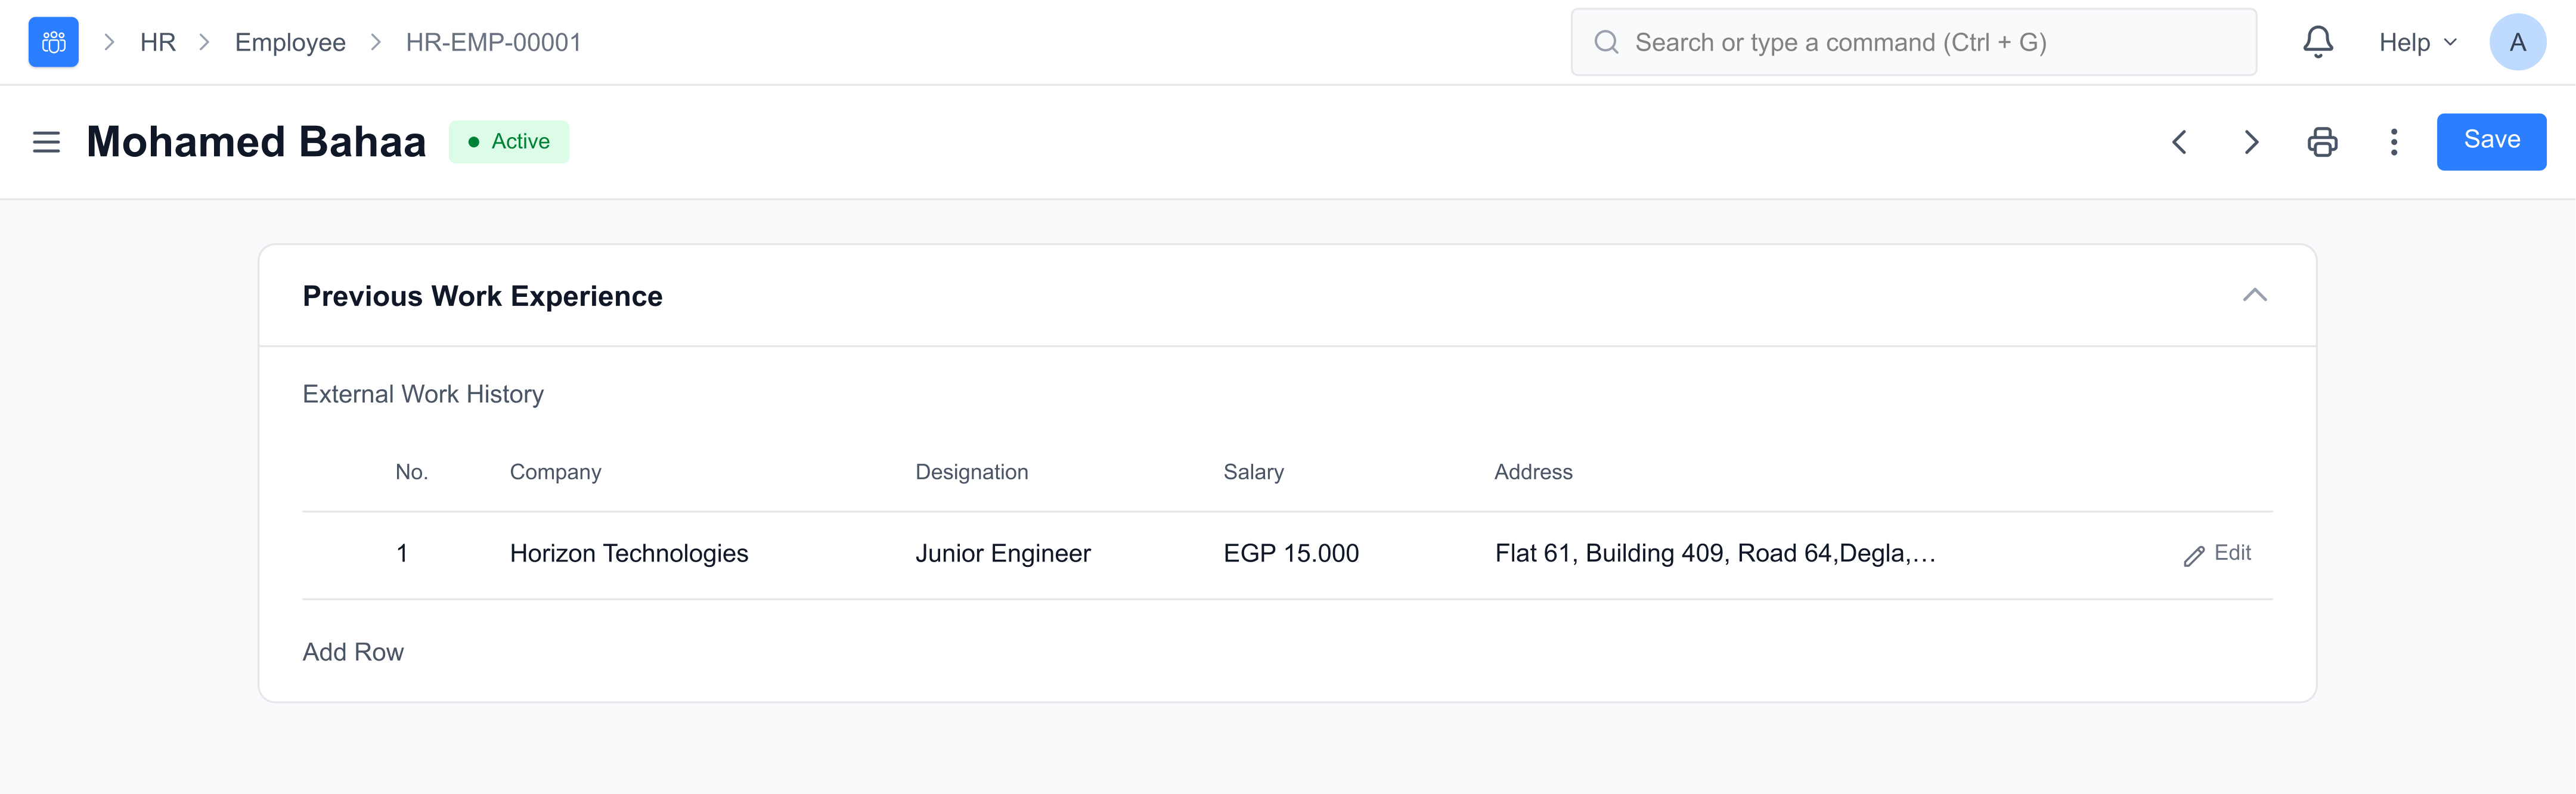Viewport: 2576px width, 794px height.
Task: Select the Junior Engineer designation cell
Action: [x=1003, y=554]
